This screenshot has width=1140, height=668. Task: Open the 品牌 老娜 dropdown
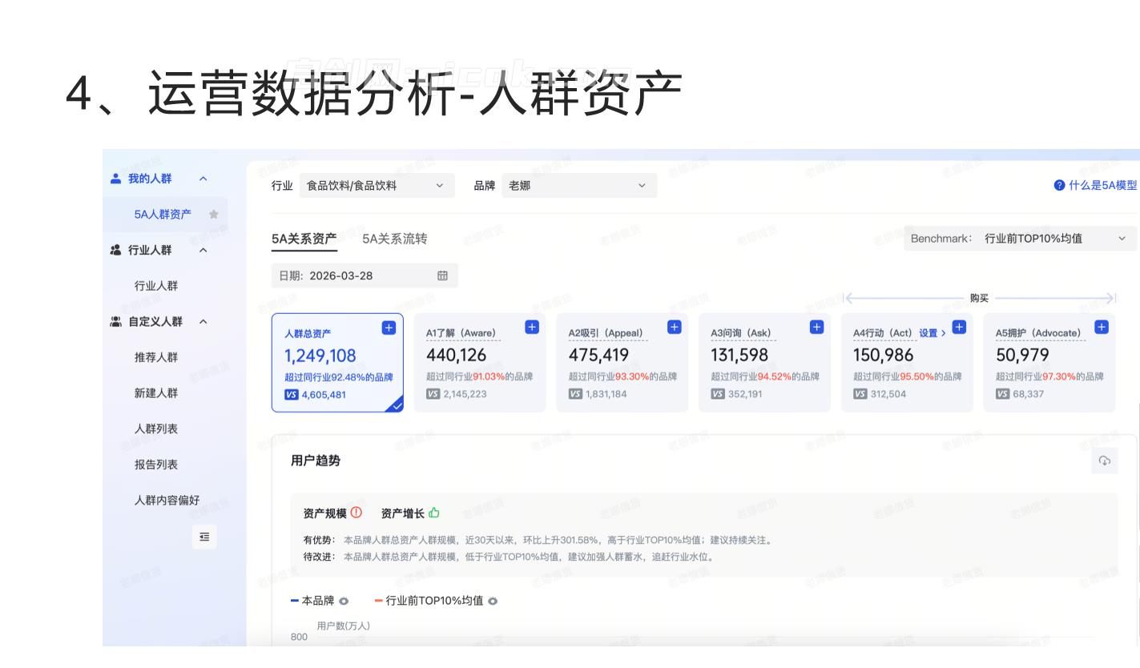pos(580,185)
